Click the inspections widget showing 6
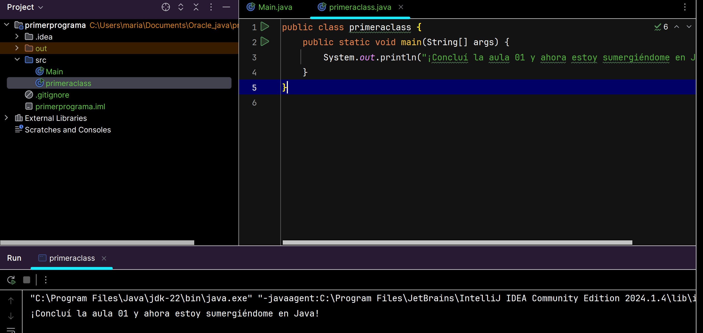 (x=661, y=27)
